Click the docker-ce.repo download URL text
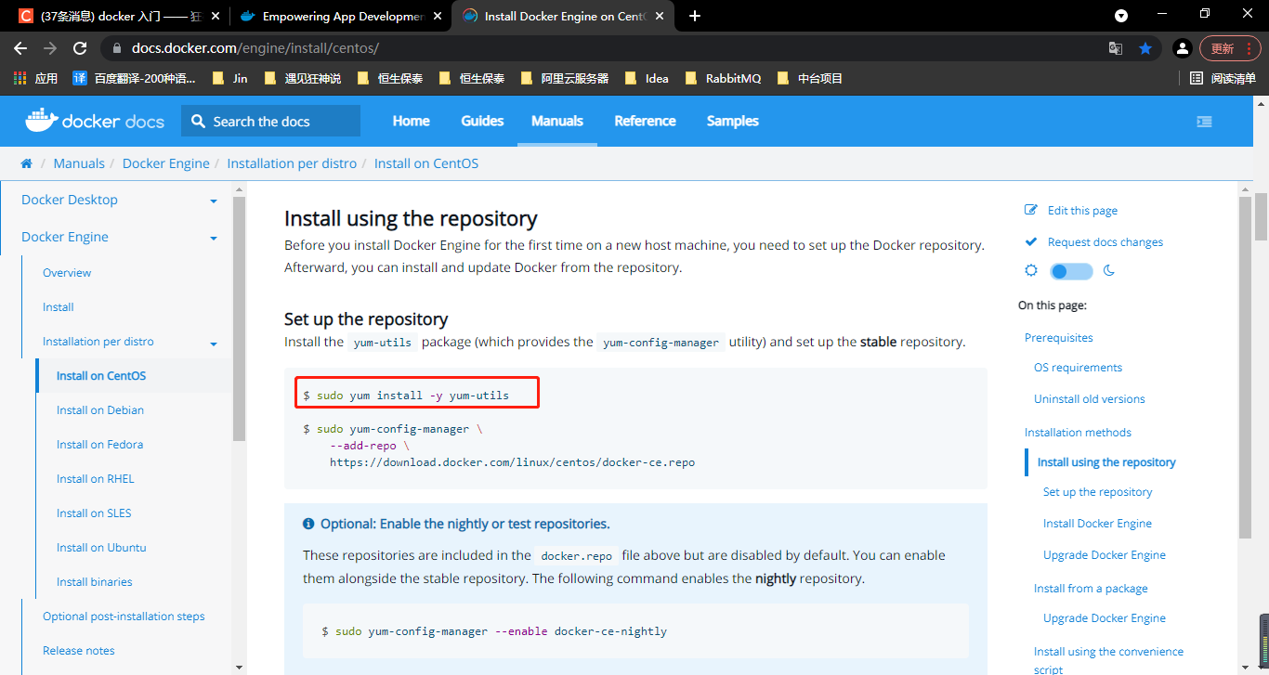Viewport: 1269px width, 675px height. (x=512, y=462)
